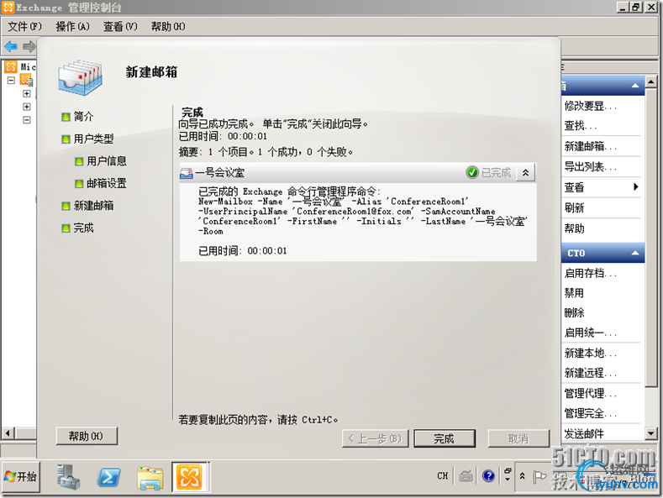The width and height of the screenshot is (663, 498).
Task: Click 新建本地... action under CTO
Action: (590, 353)
